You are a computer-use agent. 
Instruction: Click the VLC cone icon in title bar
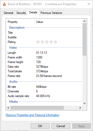point(4,4)
